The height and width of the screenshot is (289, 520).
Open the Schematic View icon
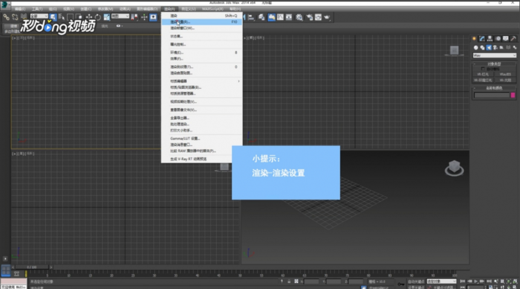coord(289,17)
